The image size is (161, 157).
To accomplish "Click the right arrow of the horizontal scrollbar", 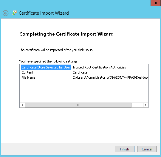I will [x=145, y=105].
